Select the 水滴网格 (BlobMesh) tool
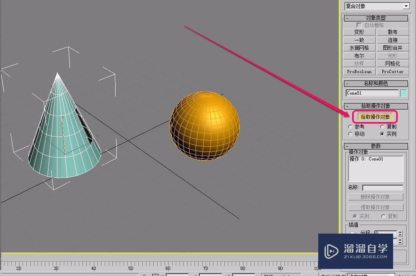 point(359,47)
